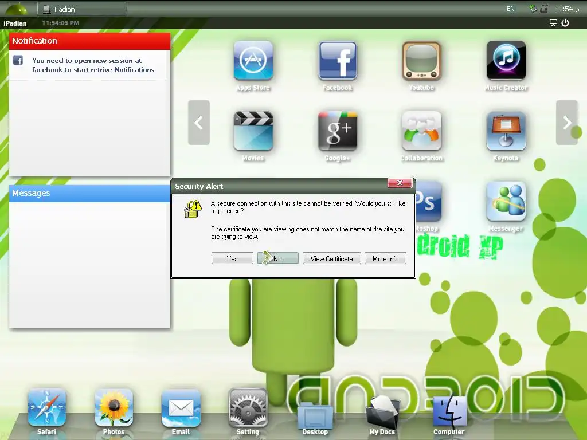The height and width of the screenshot is (440, 587).
Task: Open Computer in the dock
Action: (449, 410)
